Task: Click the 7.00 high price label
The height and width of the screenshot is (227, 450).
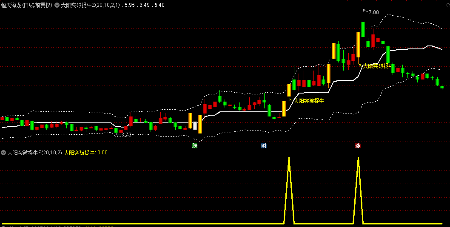Action: [x=374, y=12]
